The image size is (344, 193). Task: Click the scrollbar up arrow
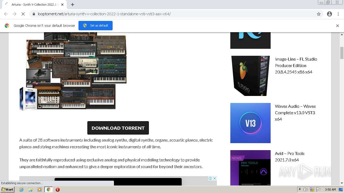tap(342, 34)
